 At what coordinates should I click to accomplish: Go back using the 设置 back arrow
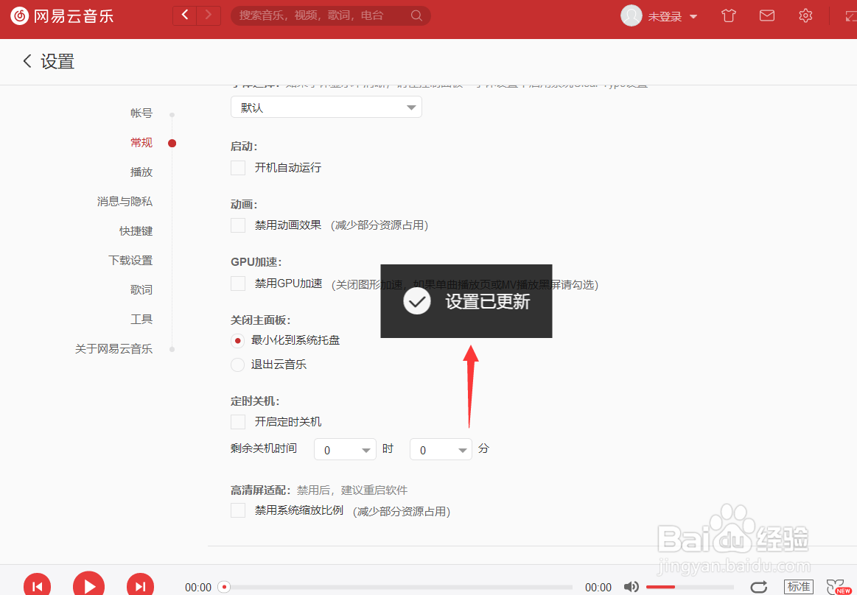click(x=27, y=61)
